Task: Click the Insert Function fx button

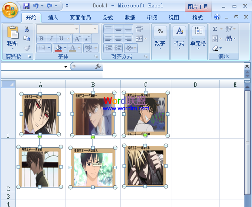Action: pyautogui.click(x=98, y=66)
